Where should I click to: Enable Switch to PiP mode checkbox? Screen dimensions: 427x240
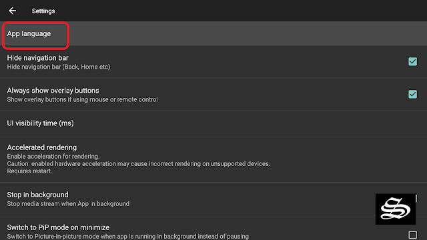tap(412, 235)
